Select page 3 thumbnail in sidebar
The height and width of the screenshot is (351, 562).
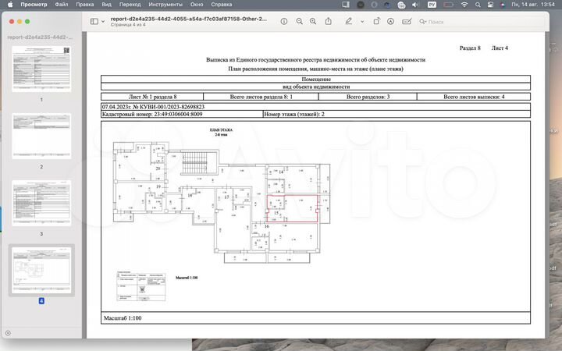point(41,203)
